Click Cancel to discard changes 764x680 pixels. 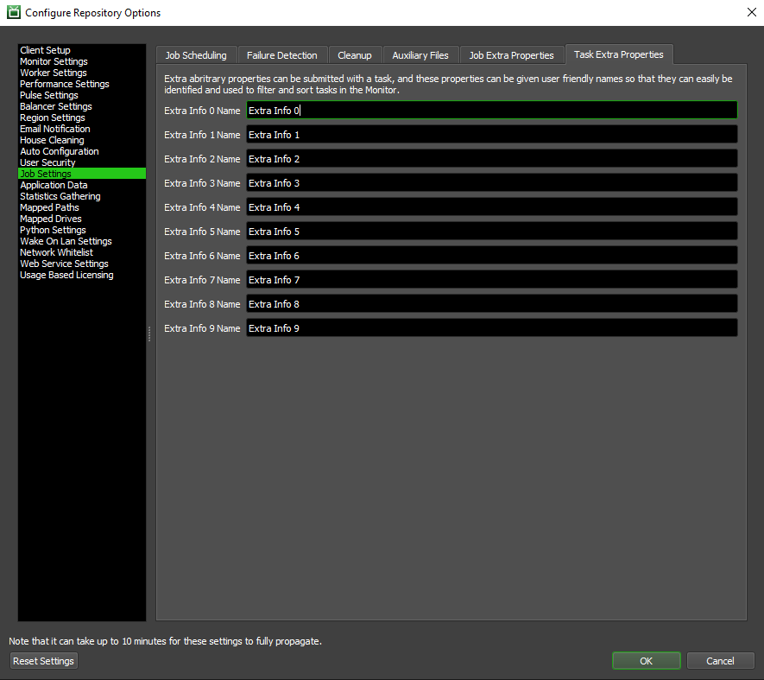coord(720,661)
